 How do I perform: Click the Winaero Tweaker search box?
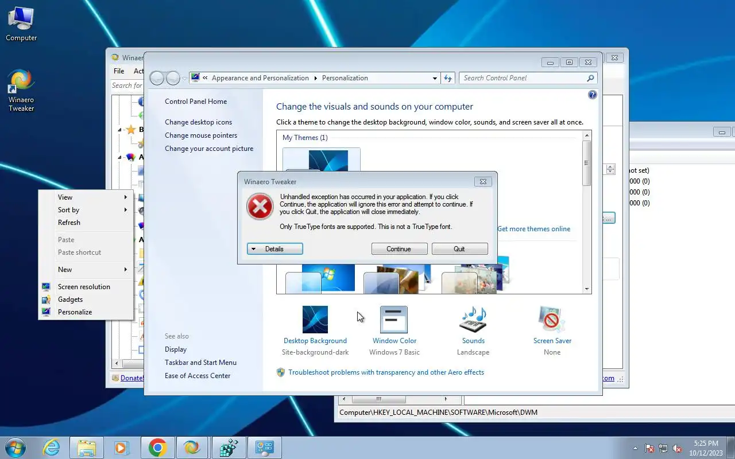click(127, 85)
